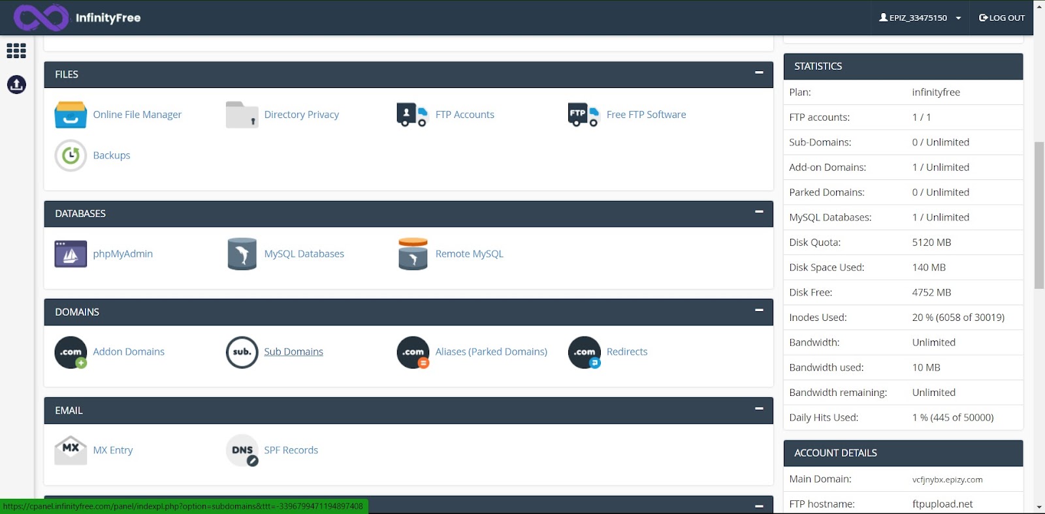Open the MySQL Databases link
1045x514 pixels.
pyautogui.click(x=304, y=254)
